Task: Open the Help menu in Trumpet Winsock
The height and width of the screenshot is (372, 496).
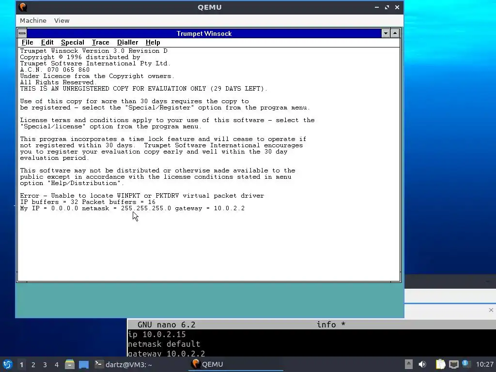Action: tap(153, 43)
